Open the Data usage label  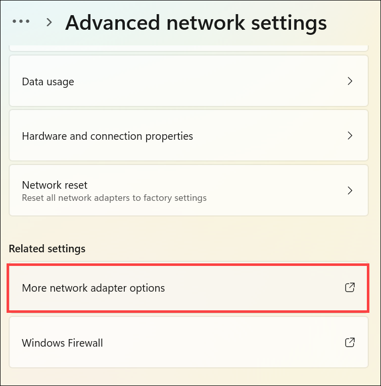tap(48, 82)
